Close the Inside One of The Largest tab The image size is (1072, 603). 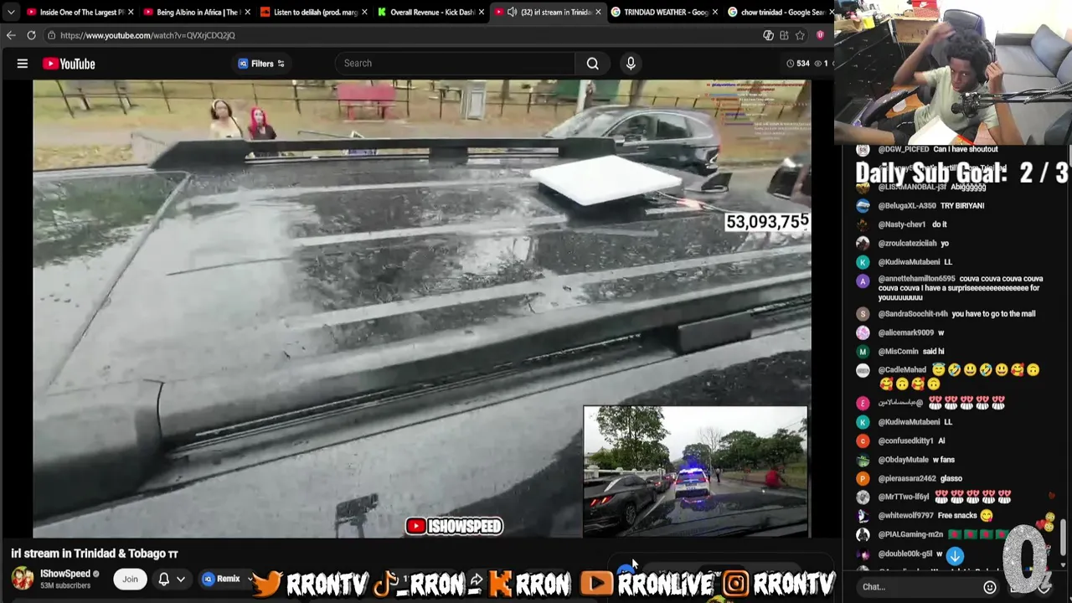tap(131, 12)
